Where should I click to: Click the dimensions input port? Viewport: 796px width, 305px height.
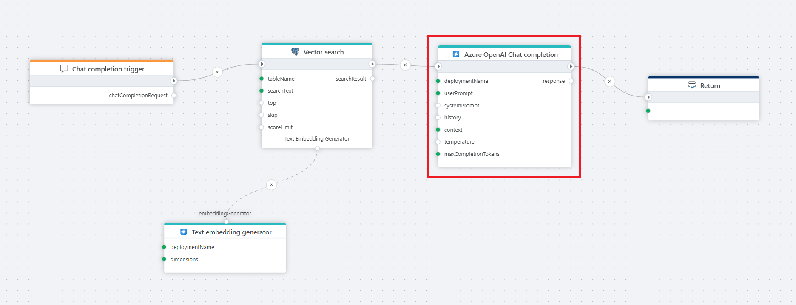click(164, 259)
